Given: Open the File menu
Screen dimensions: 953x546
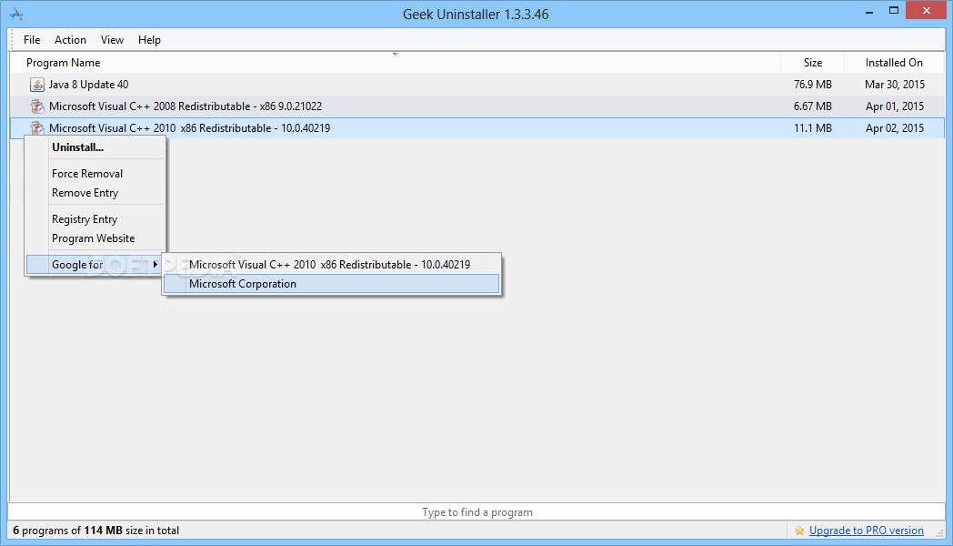Looking at the screenshot, I should 32,39.
